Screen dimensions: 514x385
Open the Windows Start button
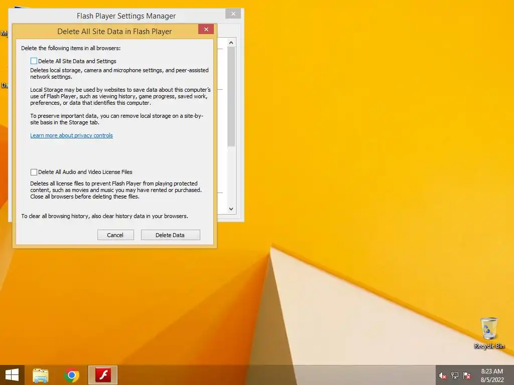coord(12,375)
